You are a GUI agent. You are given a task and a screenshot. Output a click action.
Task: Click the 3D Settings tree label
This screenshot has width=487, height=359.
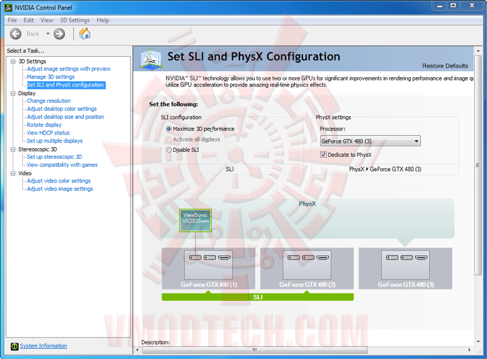32,61
